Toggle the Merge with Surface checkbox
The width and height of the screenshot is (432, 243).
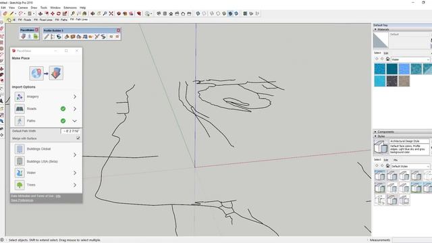click(78, 138)
